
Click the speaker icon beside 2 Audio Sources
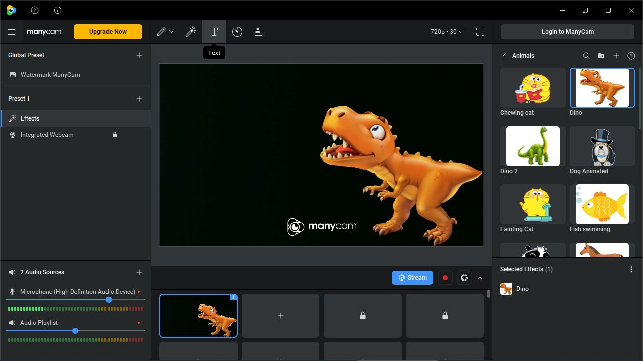[x=12, y=272]
